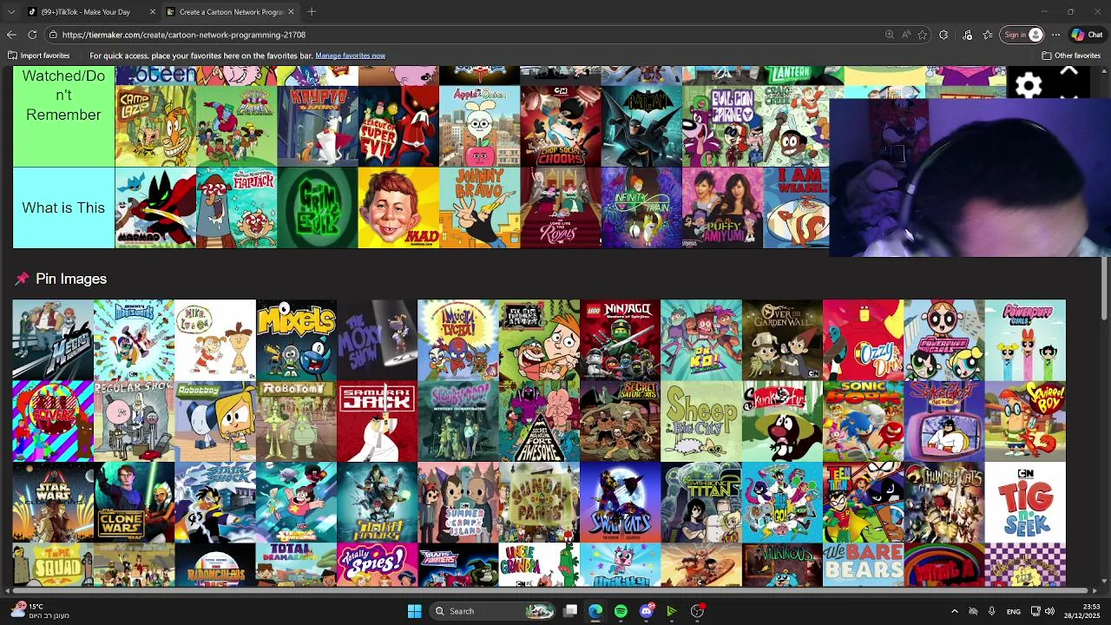
Task: Switch to the TikTok - Make Your Day tab
Action: tap(85, 12)
